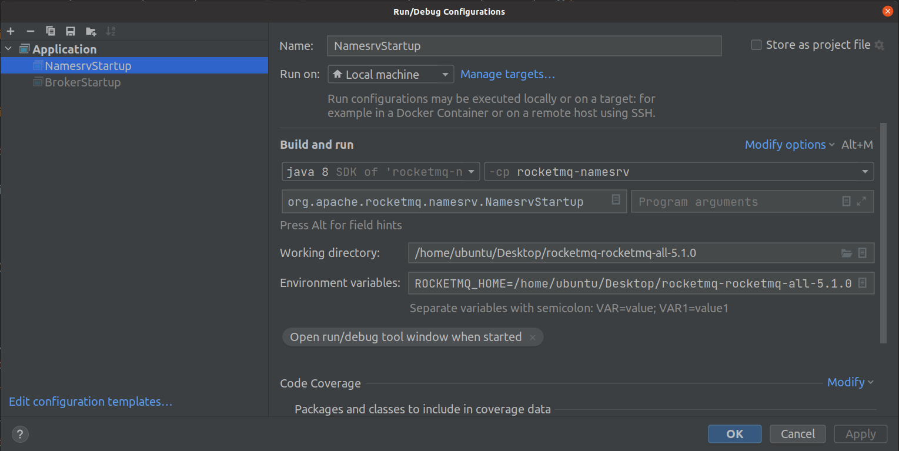Open help via the question mark button
Image resolution: width=899 pixels, height=451 pixels.
[19, 434]
